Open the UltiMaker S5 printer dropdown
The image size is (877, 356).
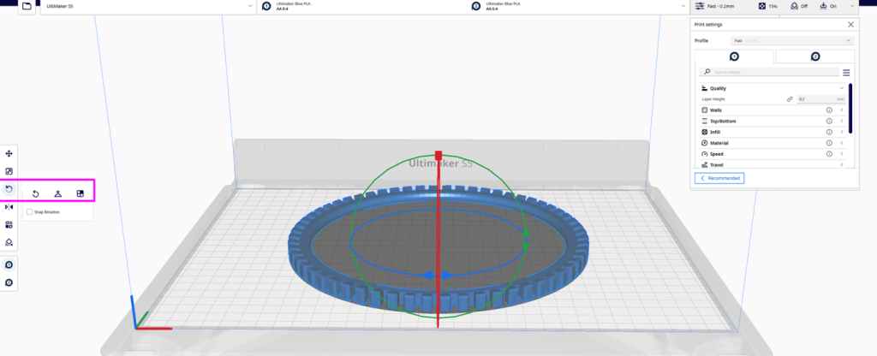pyautogui.click(x=147, y=6)
